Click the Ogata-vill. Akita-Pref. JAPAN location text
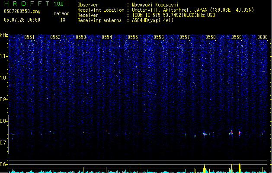Screen dimensions: 272x173 pyautogui.click(x=193, y=10)
